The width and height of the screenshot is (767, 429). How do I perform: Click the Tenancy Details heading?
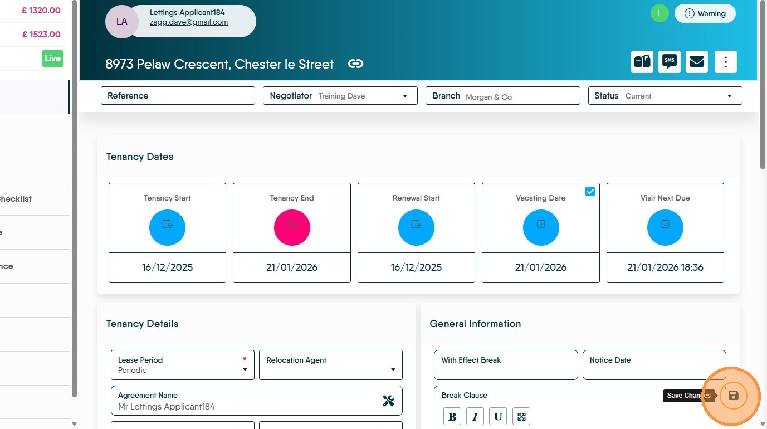tap(143, 324)
